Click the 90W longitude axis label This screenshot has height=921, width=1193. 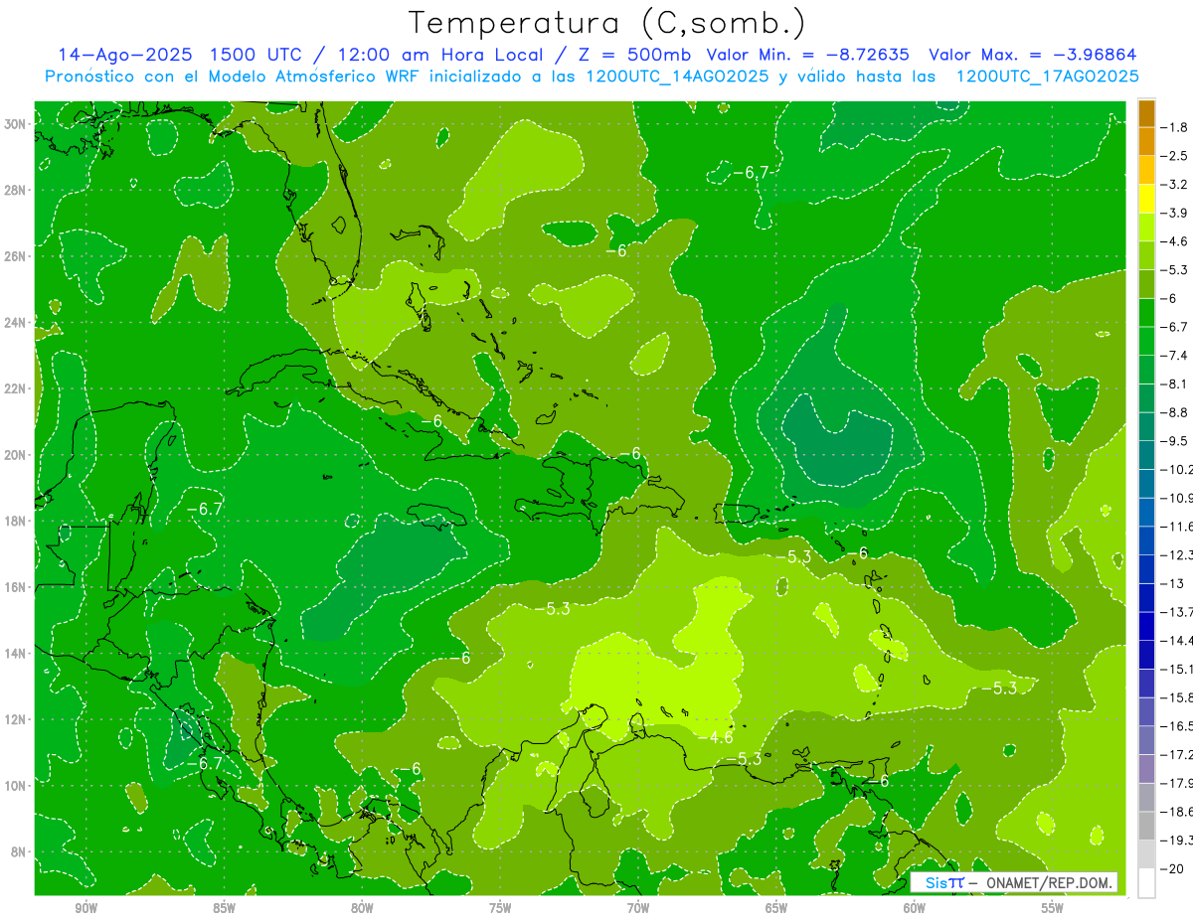(x=86, y=908)
